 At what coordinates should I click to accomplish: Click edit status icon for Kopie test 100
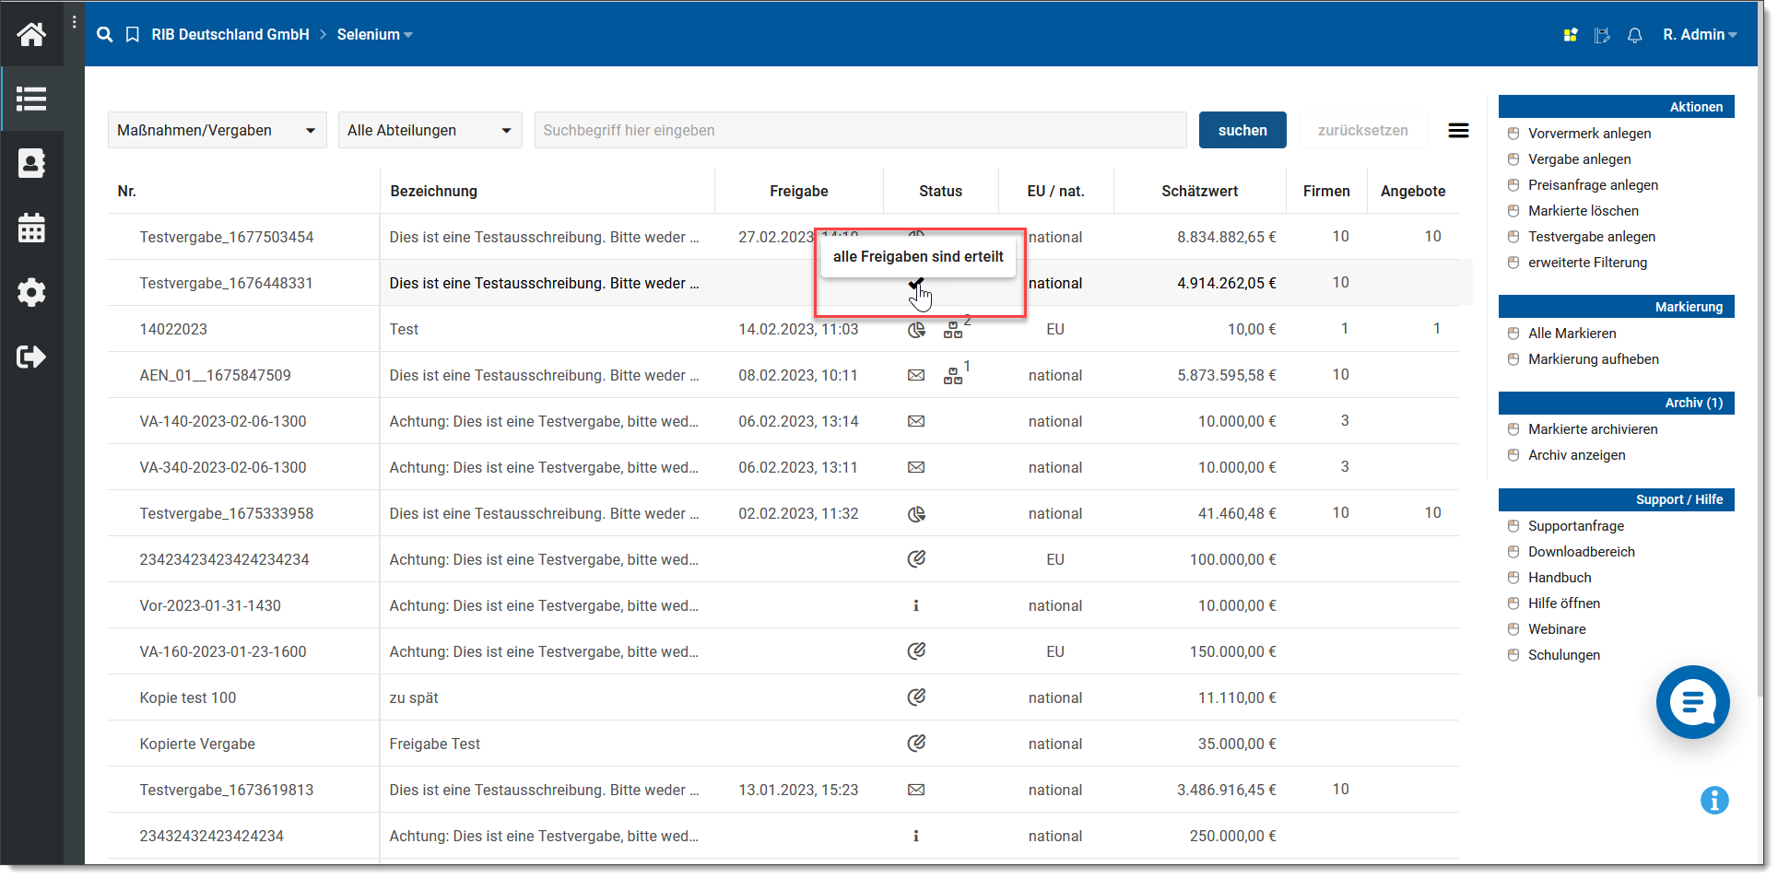[916, 697]
